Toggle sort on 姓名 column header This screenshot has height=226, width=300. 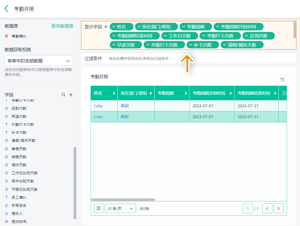tap(114, 93)
